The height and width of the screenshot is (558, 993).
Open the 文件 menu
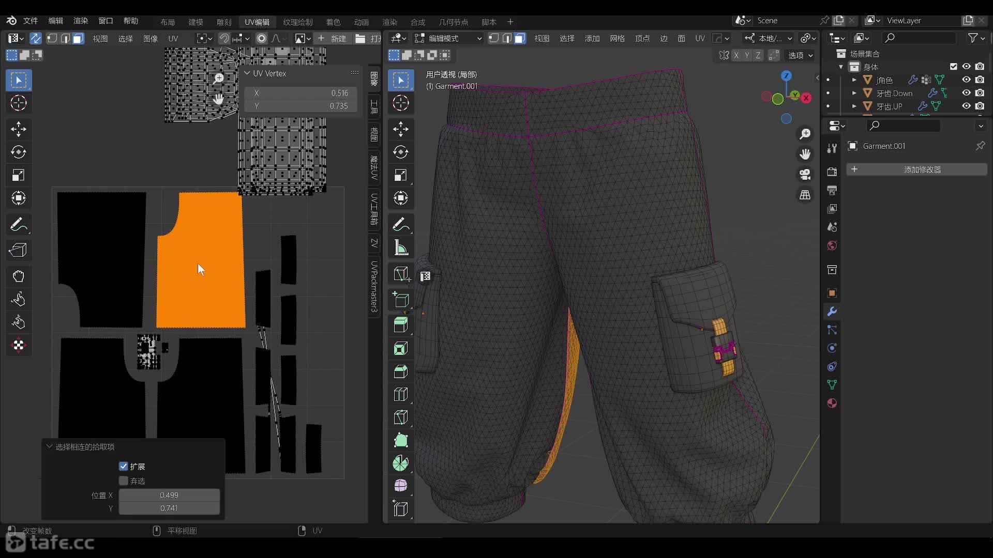pyautogui.click(x=31, y=21)
